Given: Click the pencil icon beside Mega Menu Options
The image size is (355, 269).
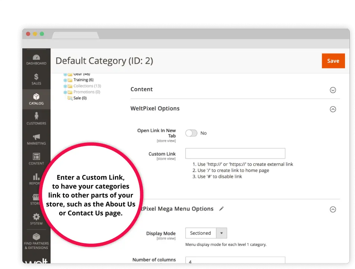Looking at the screenshot, I should [222, 208].
